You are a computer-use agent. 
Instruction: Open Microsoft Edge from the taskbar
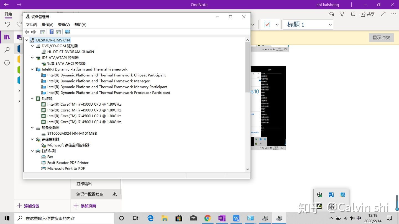click(150, 218)
